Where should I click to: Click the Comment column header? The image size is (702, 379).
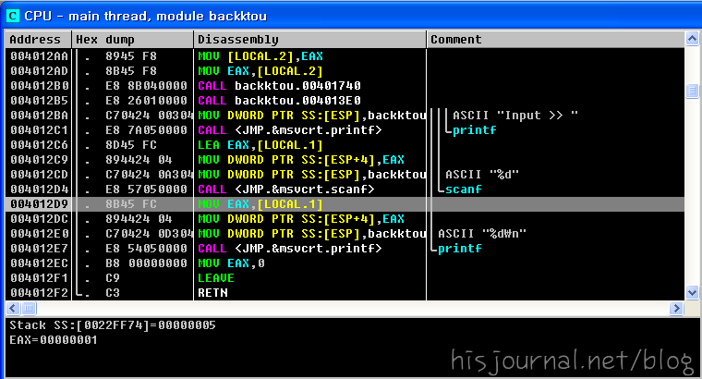(556, 40)
